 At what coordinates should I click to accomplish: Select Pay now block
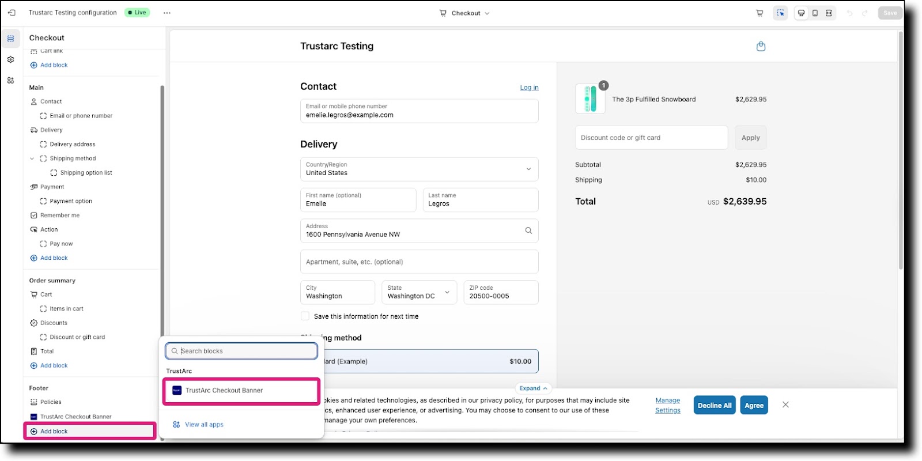point(61,244)
